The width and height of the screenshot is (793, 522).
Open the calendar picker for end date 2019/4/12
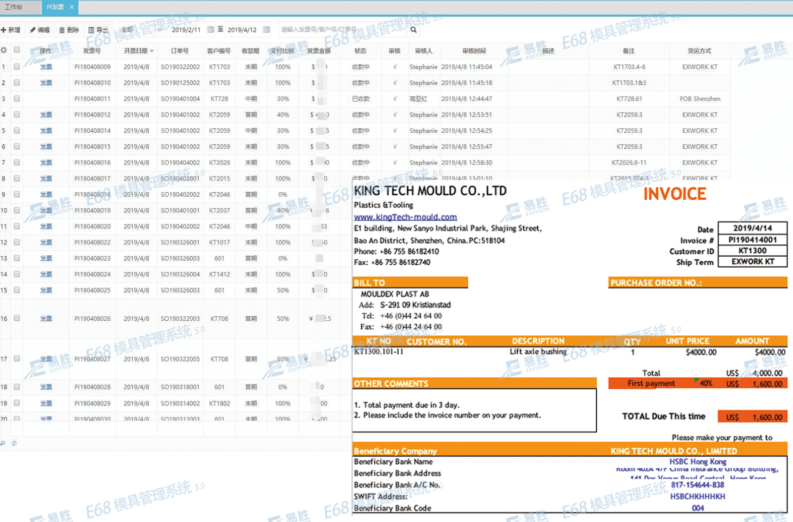click(x=266, y=30)
